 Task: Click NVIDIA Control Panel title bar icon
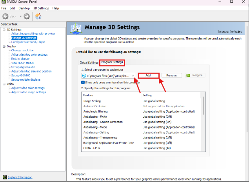3,2
